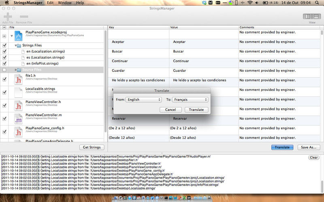Select the PianoViewController.h header icon
The width and height of the screenshot is (324, 202).
(x=18, y=105)
